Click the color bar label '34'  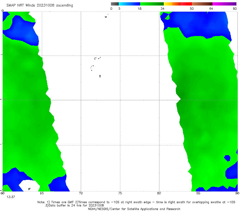click(162, 8)
